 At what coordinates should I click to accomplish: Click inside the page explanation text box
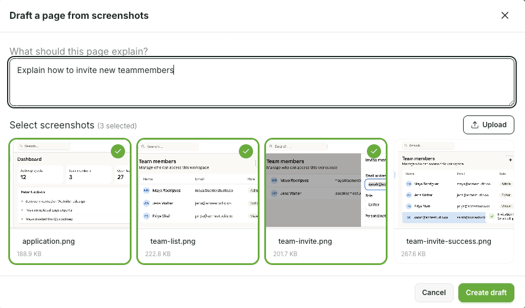click(262, 82)
